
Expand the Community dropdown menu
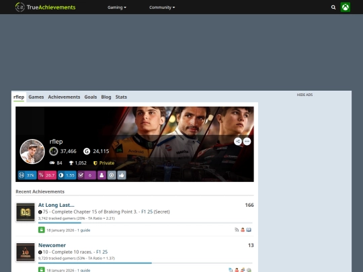tap(162, 7)
